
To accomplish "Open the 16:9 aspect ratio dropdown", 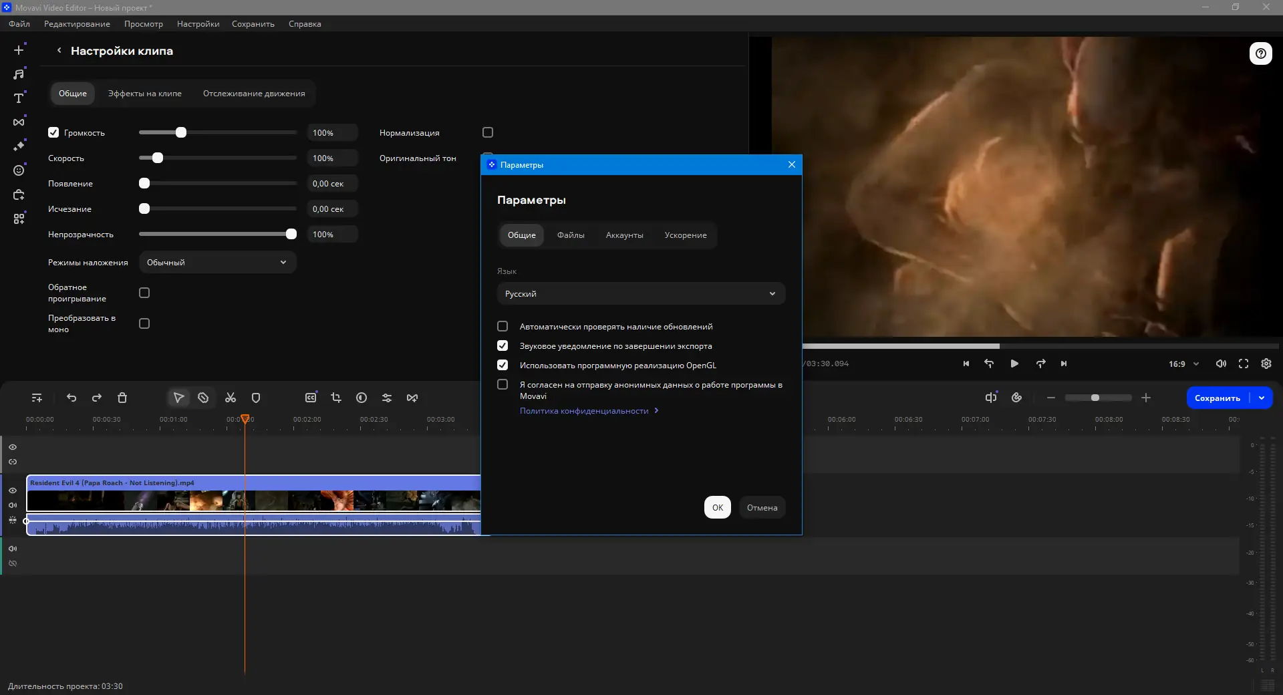I will click(x=1183, y=364).
